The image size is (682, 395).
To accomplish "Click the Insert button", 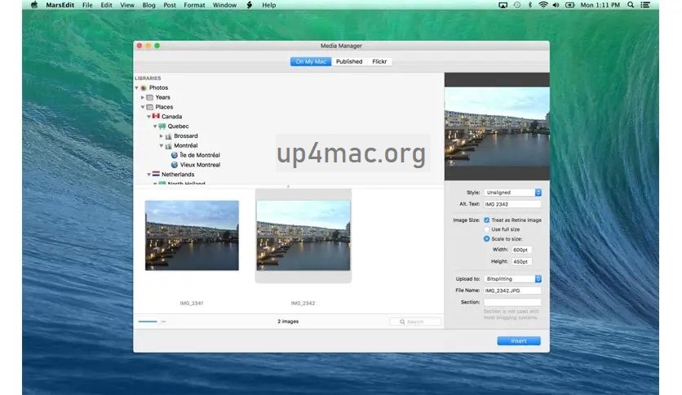I will click(x=518, y=340).
